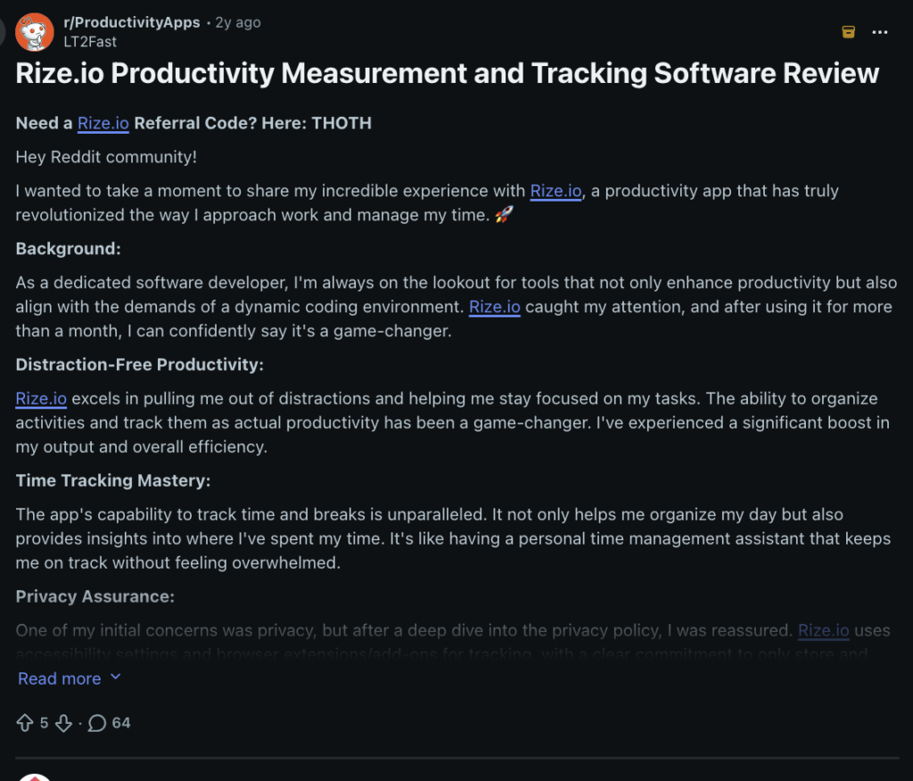Click the post title 'Rize.io Productivity Measurement'

(448, 73)
